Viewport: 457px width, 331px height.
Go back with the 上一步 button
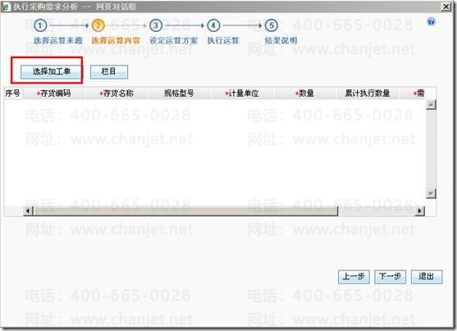click(354, 277)
